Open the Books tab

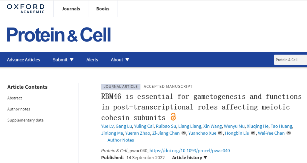tap(103, 8)
